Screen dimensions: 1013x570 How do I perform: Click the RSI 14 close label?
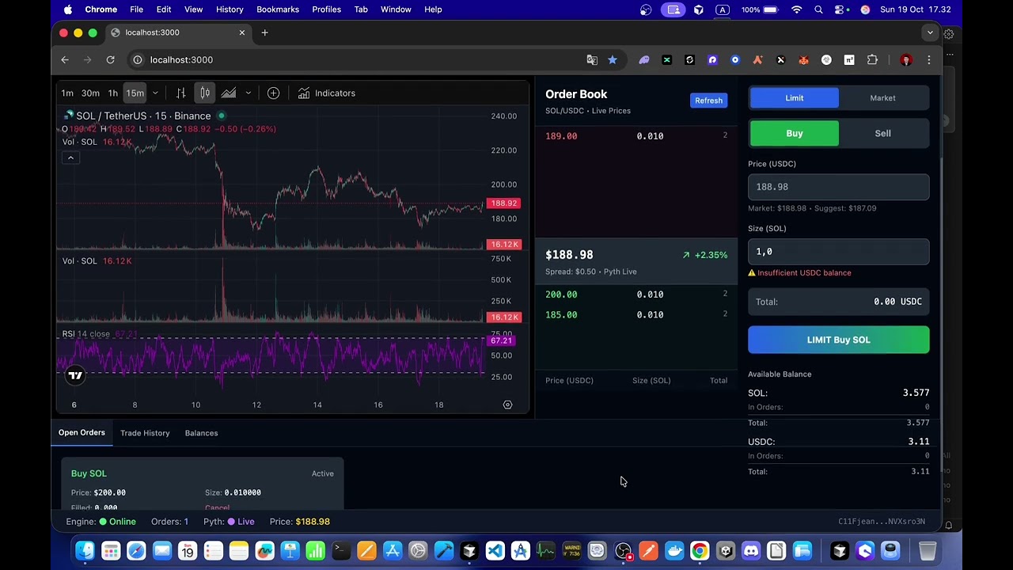pos(86,334)
